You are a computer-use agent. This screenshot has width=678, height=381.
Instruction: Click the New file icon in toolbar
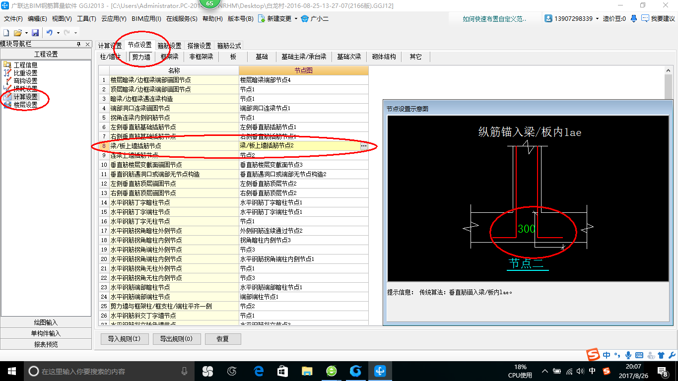[6, 33]
